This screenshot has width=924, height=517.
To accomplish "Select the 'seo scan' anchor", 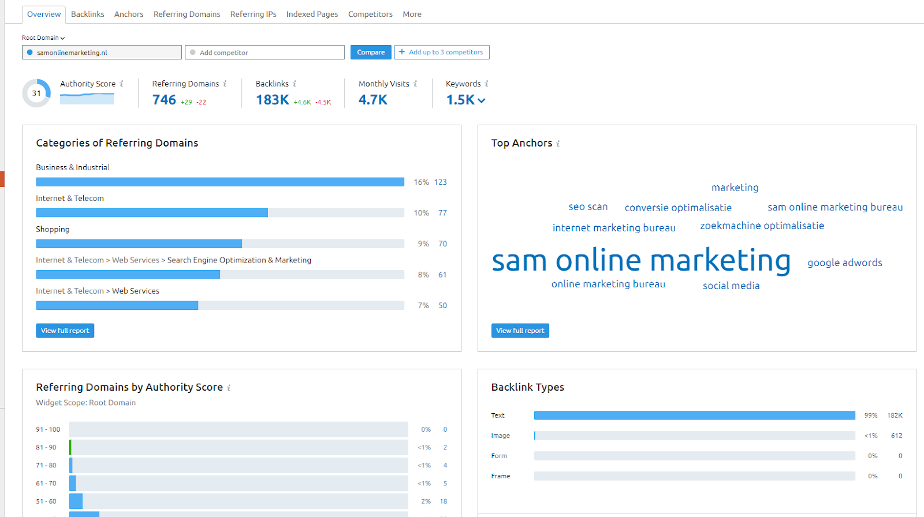I will tap(588, 207).
